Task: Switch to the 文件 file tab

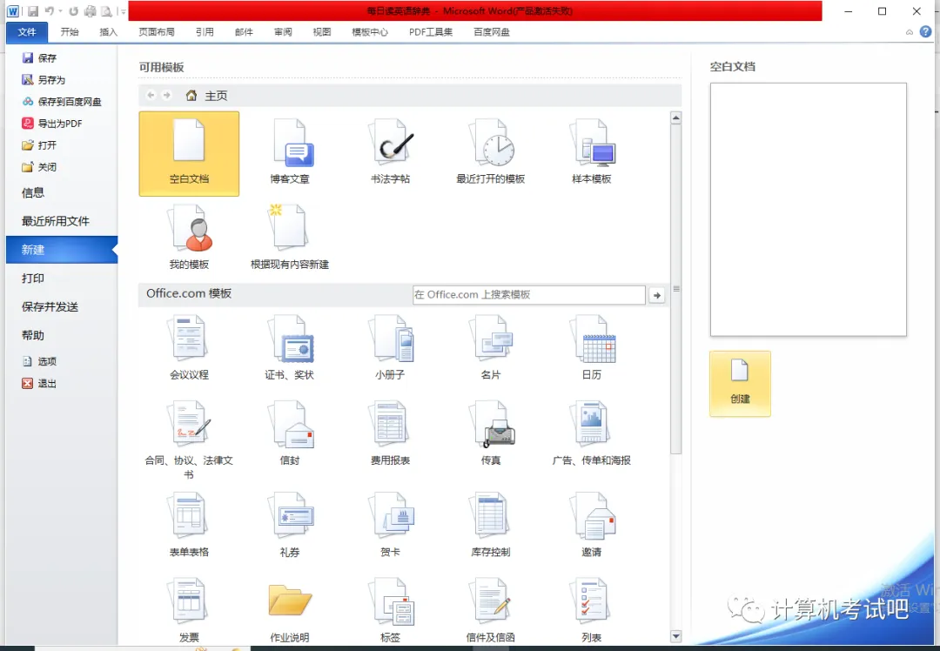Action: 27,32
